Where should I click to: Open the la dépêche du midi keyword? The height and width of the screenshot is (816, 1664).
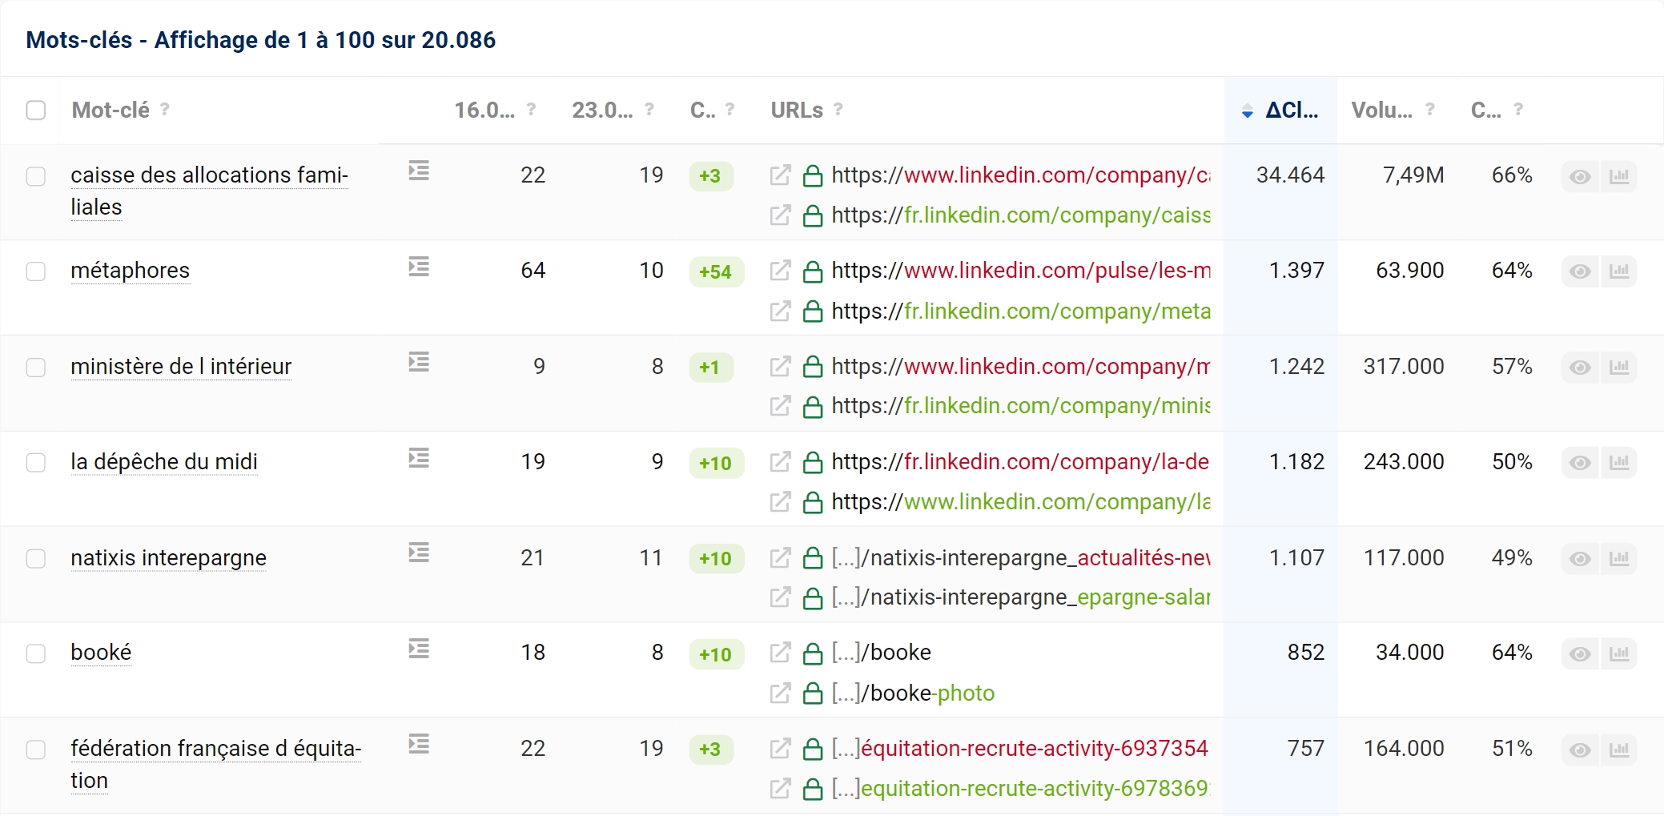coord(164,462)
